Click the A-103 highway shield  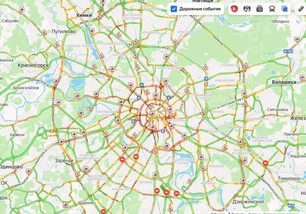point(288,51)
